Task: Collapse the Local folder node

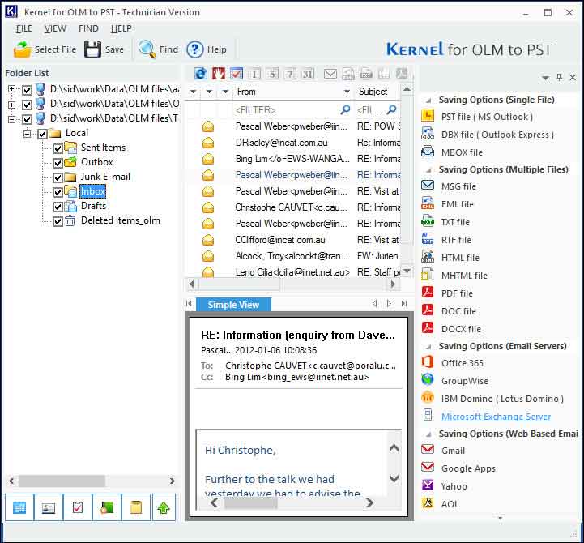Action: click(x=28, y=134)
